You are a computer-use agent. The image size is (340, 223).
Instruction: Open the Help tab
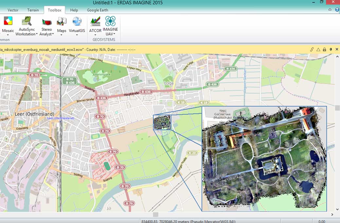(74, 10)
